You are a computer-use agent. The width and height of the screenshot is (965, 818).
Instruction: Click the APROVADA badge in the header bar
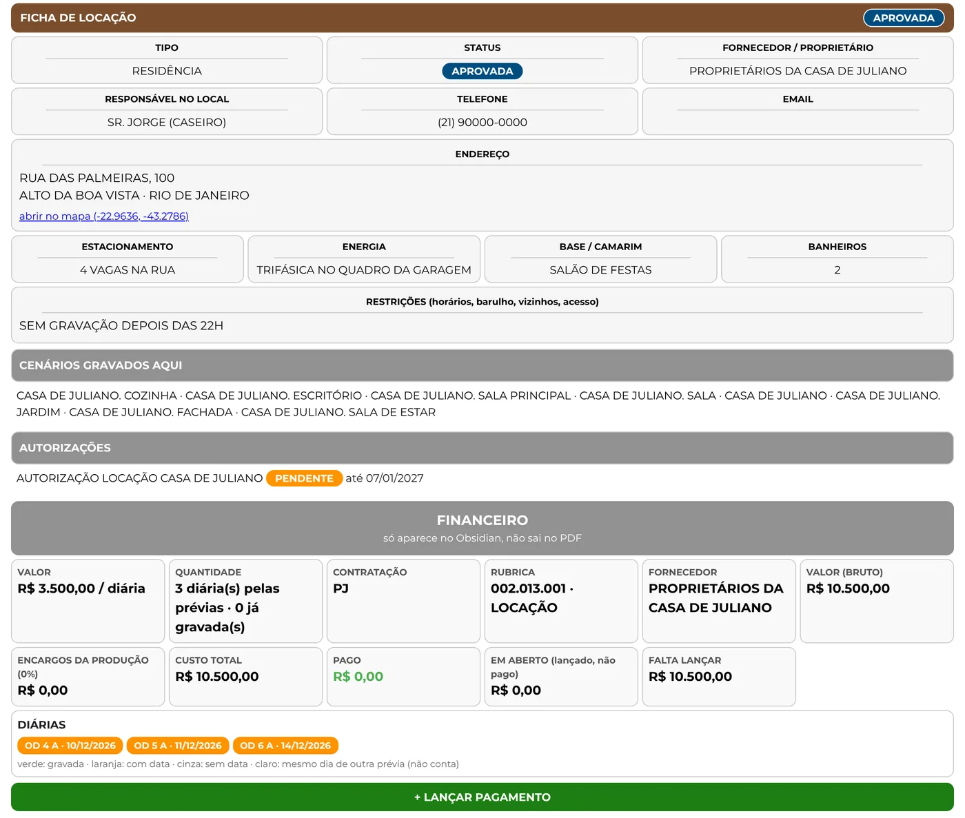pyautogui.click(x=904, y=18)
